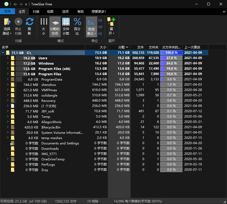Select the 大小 size mode icon
The image size is (227, 204).
pos(44,22)
